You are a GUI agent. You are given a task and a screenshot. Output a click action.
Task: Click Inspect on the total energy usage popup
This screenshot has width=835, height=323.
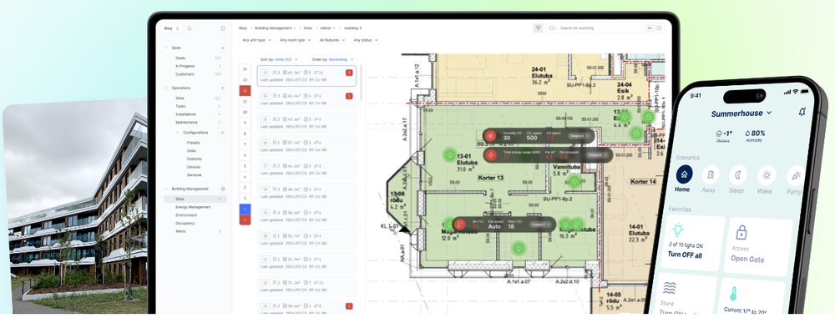(598, 155)
